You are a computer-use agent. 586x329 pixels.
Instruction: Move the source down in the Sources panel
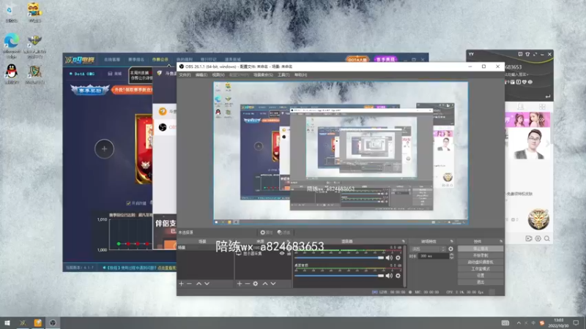[x=273, y=284]
